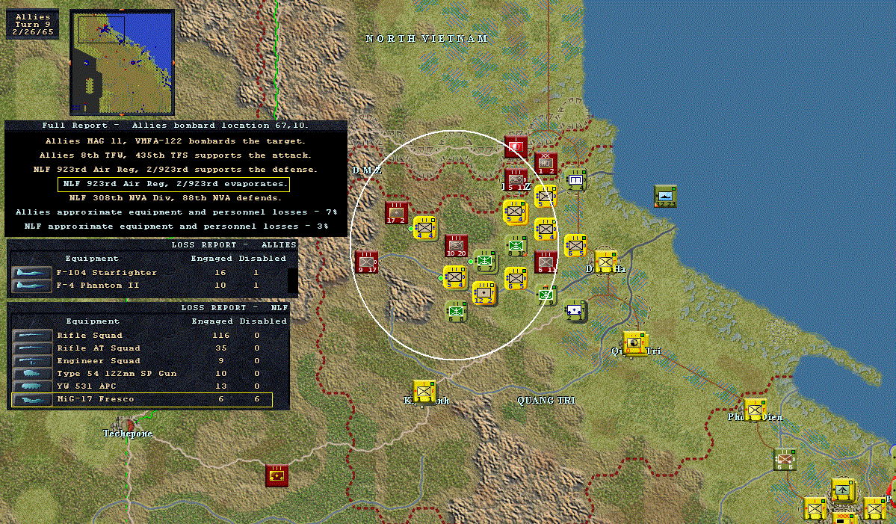This screenshot has height=524, width=896.
Task: Click the Allies Turn 9 date panel
Action: pos(33,24)
